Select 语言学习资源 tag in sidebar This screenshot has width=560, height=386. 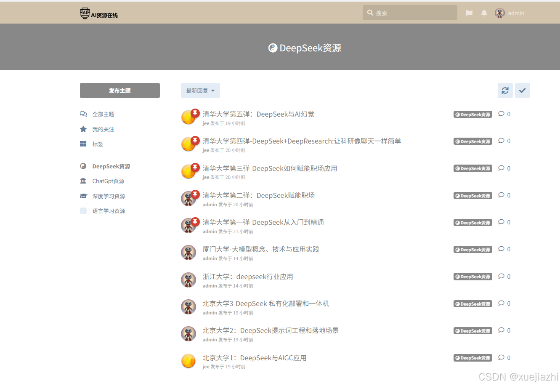coord(109,211)
